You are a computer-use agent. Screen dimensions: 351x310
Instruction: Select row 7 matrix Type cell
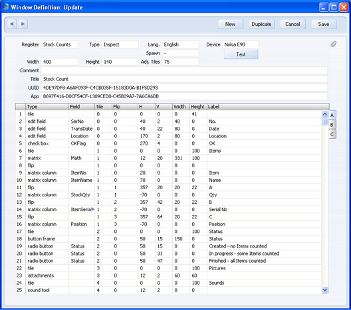[47, 158]
